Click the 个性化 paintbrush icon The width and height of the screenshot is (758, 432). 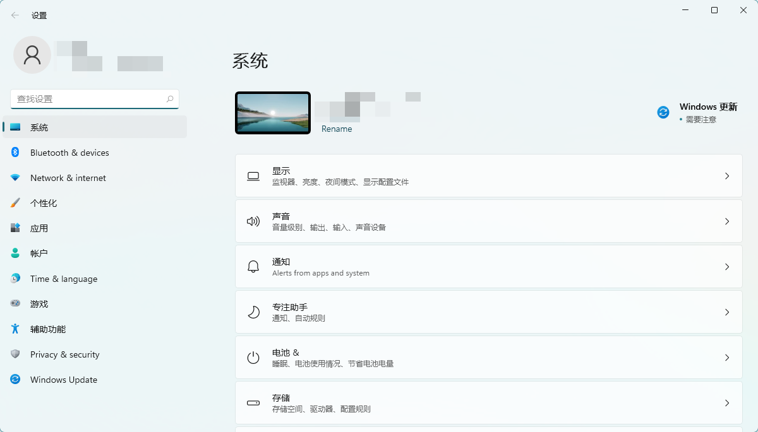pos(15,203)
